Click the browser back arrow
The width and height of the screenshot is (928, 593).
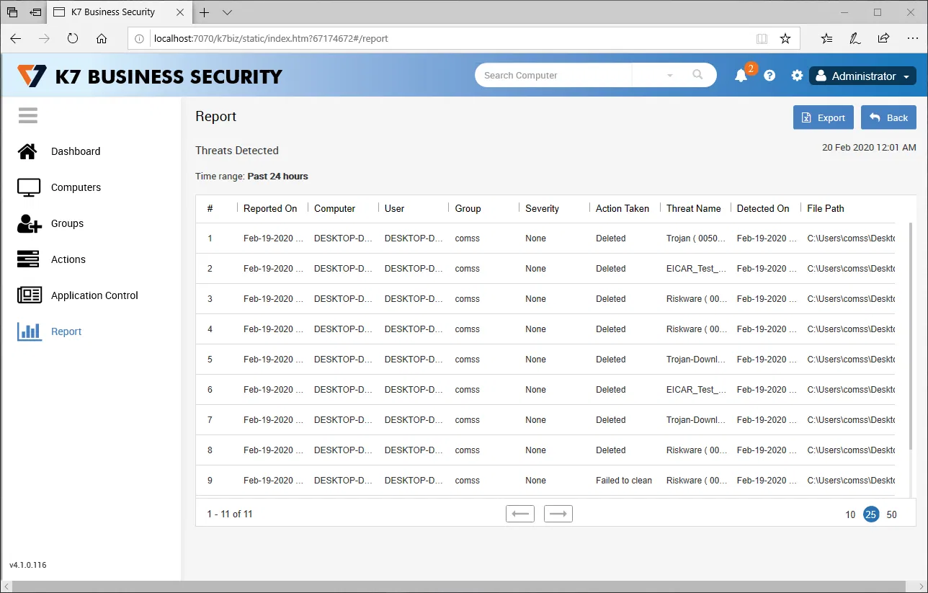[16, 39]
